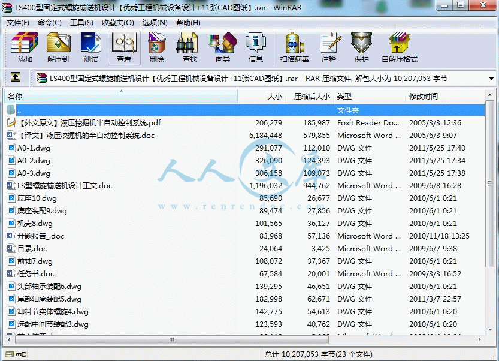Click the DWG icon beside A0-1.dwg
This screenshot has height=361, width=499.
tap(11, 148)
